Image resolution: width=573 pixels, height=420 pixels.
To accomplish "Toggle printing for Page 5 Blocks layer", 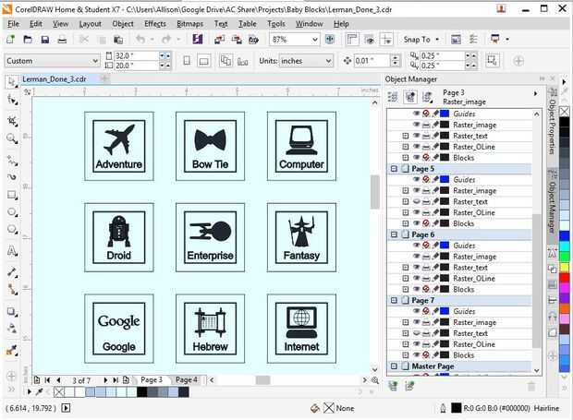I will (426, 223).
